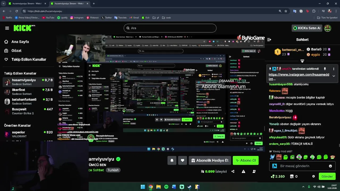The image size is (340, 191).
Task: Open a new browser tab
Action: [94, 3]
